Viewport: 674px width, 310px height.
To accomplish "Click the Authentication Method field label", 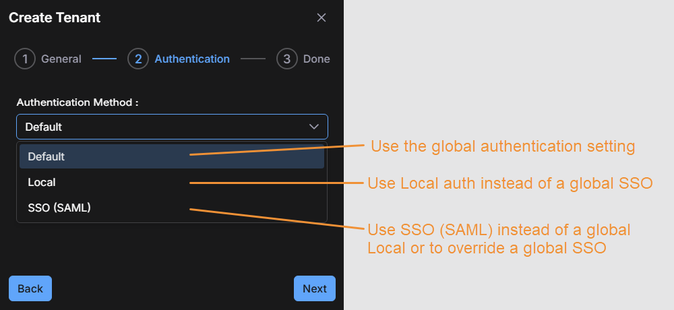I will coord(78,102).
